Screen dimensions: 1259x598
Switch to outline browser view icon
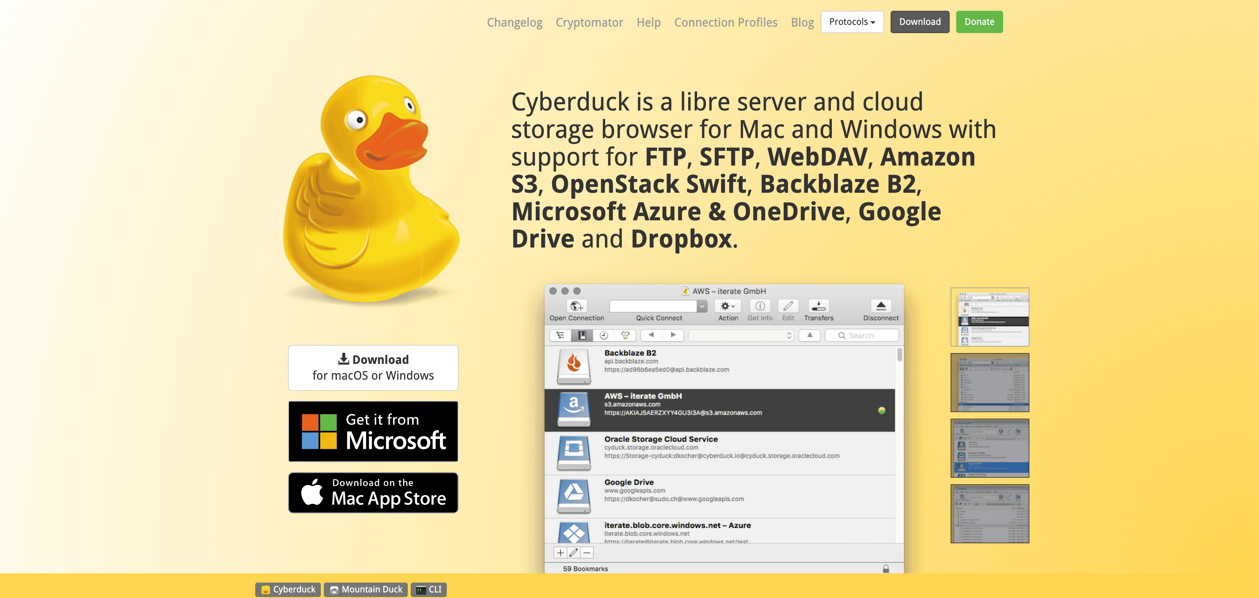pos(561,335)
